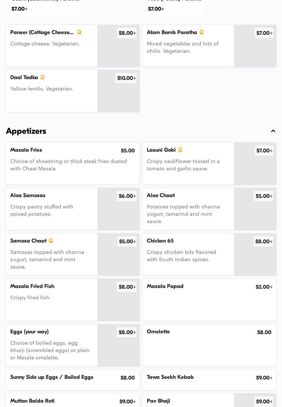Select Tawa Seekh Kebab item
This screenshot has width=282, height=407.
click(209, 380)
